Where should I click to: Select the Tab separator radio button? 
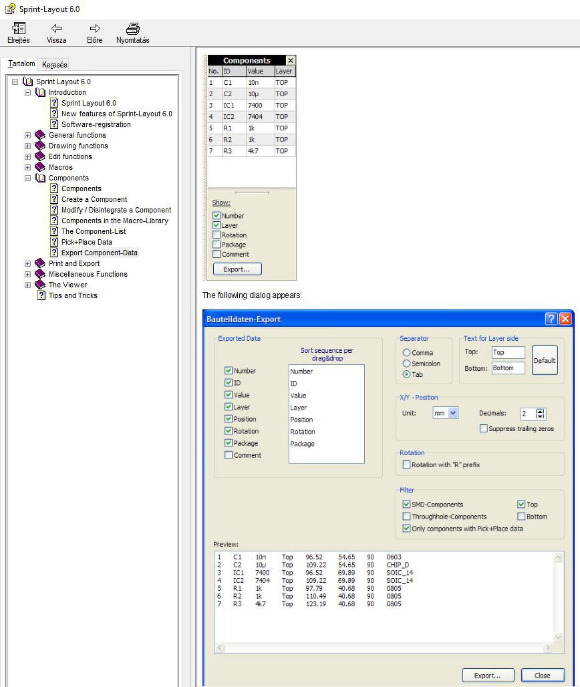[406, 375]
